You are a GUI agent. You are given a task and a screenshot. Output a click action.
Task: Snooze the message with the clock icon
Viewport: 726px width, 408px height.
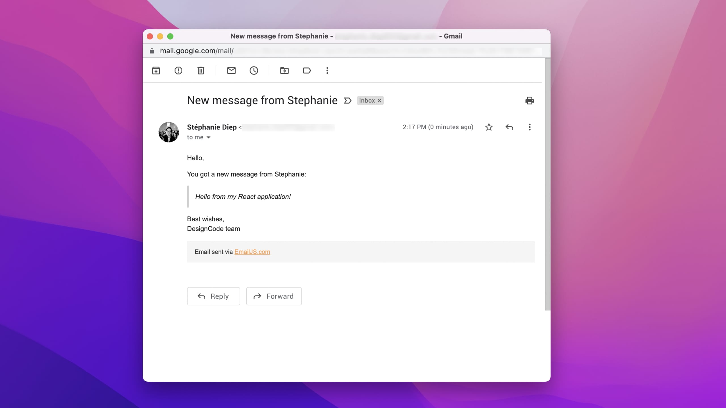point(254,71)
